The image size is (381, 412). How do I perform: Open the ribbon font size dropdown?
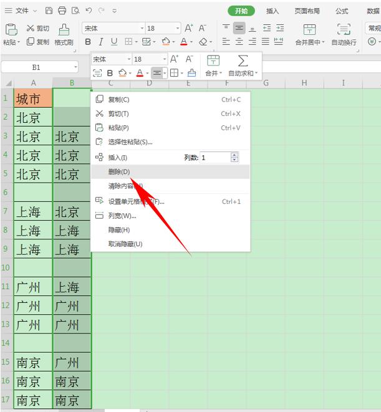[178, 28]
